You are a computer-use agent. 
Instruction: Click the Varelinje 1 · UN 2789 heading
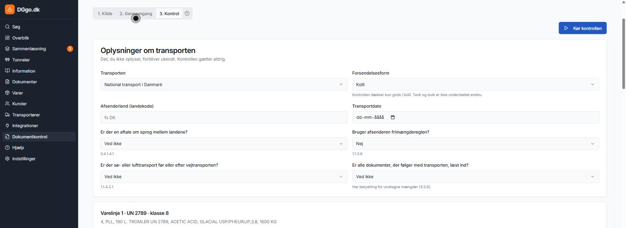pos(135,213)
